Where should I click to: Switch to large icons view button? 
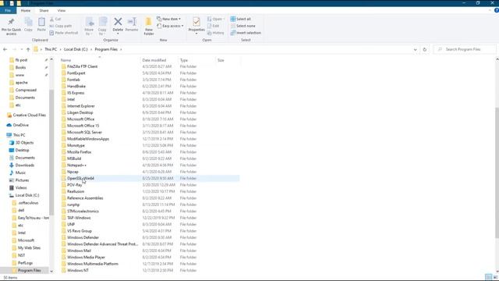click(x=495, y=277)
